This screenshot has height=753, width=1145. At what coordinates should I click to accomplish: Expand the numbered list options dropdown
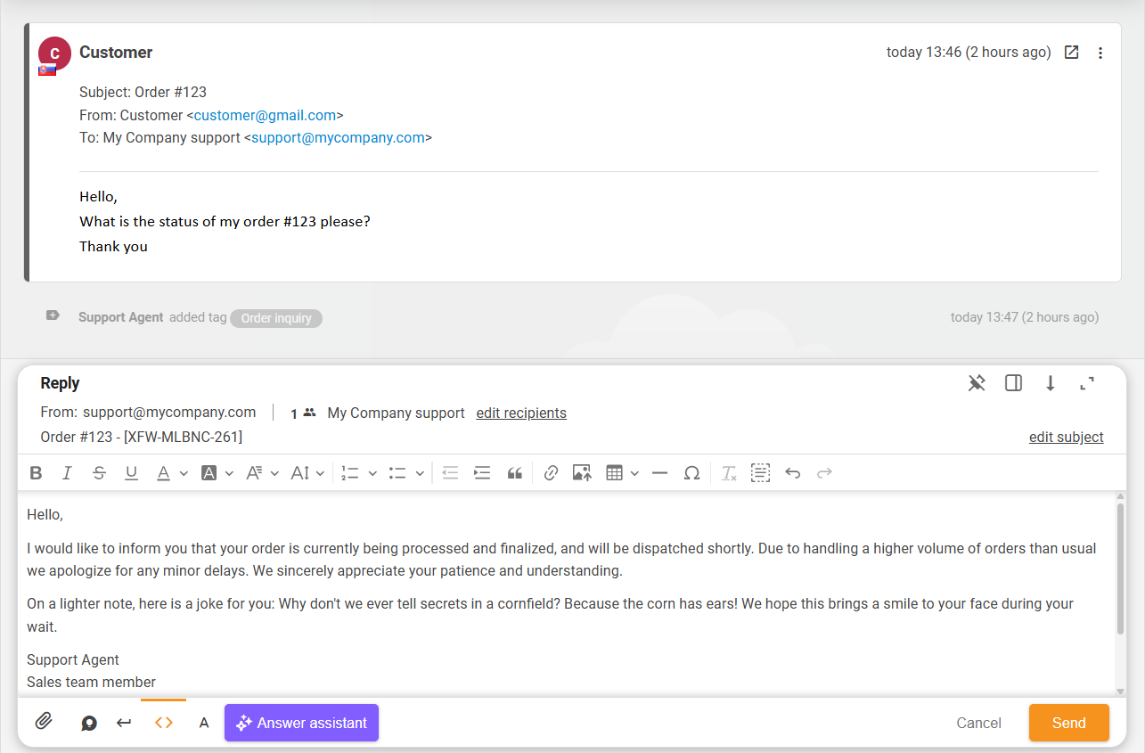point(372,473)
